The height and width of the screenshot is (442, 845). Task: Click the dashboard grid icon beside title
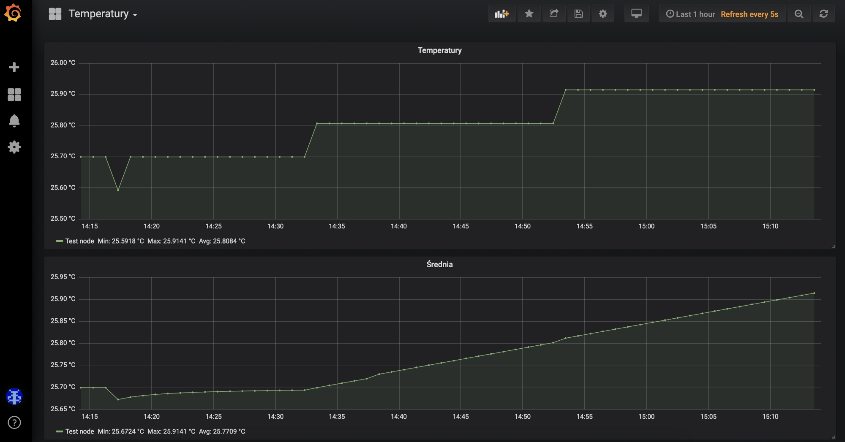55,14
